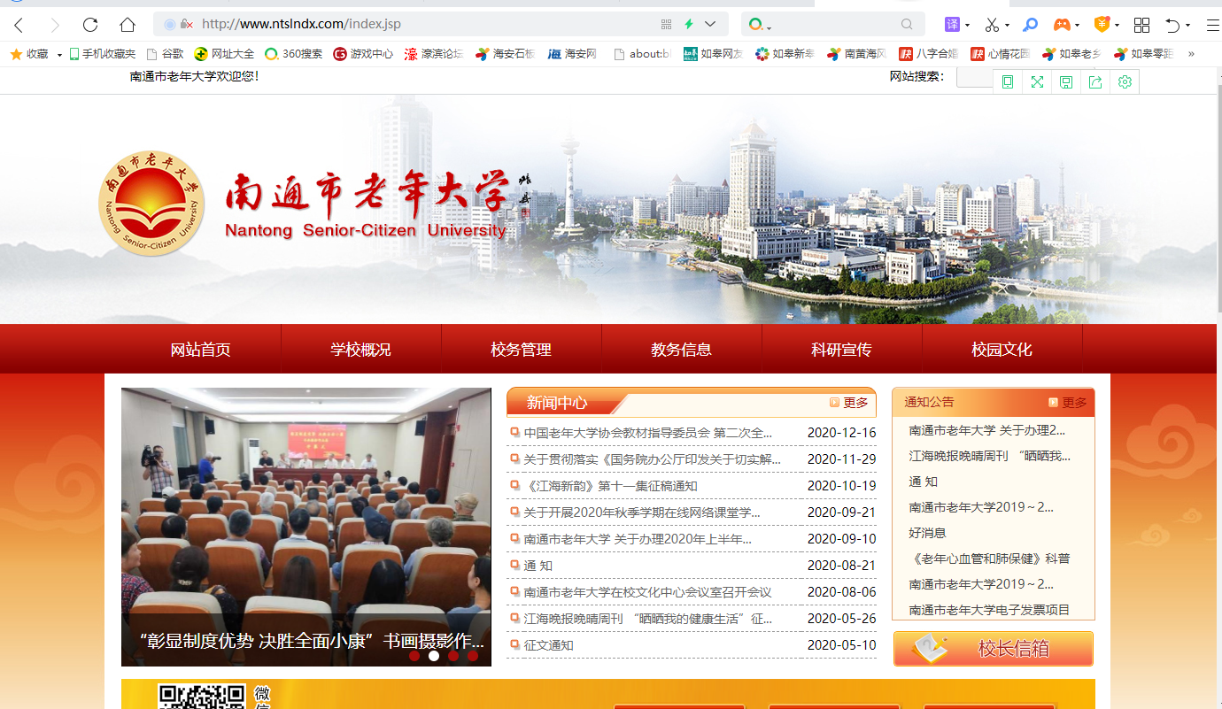Open news 征文通知 dated 2020-05-10
The height and width of the screenshot is (709, 1222).
pos(549,645)
